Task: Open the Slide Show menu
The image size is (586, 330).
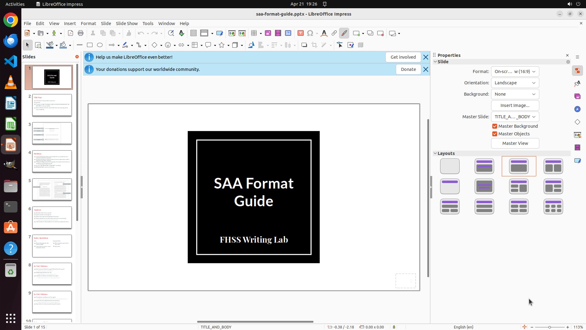Action: click(127, 24)
